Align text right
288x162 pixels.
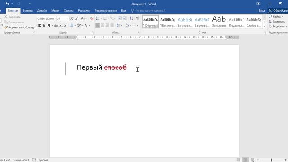point(107,26)
